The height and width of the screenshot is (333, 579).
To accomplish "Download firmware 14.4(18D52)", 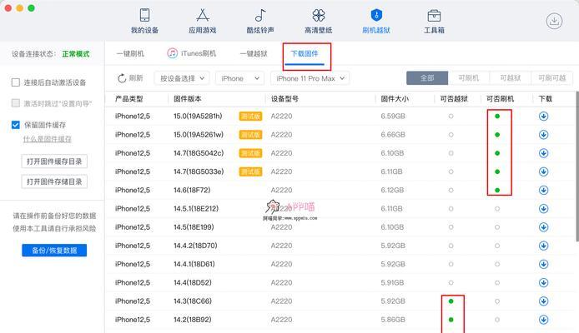I will pos(543,282).
